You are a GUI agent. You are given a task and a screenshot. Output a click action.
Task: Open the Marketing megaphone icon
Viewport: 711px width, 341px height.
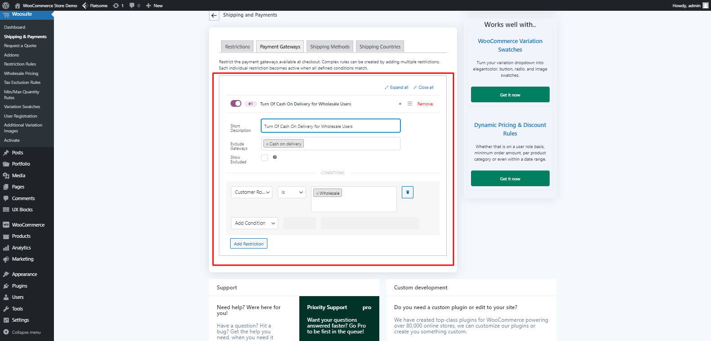6,259
